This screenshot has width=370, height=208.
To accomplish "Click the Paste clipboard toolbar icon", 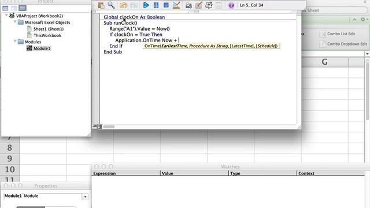I will [101, 5].
